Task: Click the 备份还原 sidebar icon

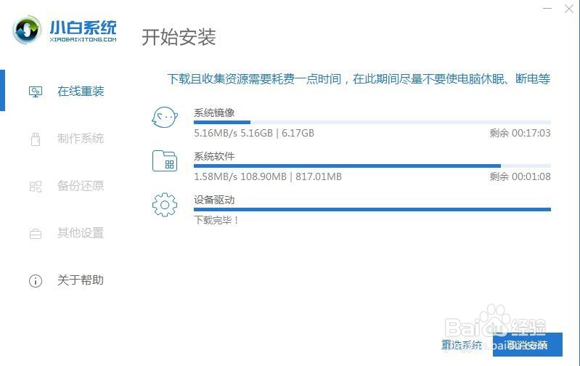Action: click(x=35, y=186)
